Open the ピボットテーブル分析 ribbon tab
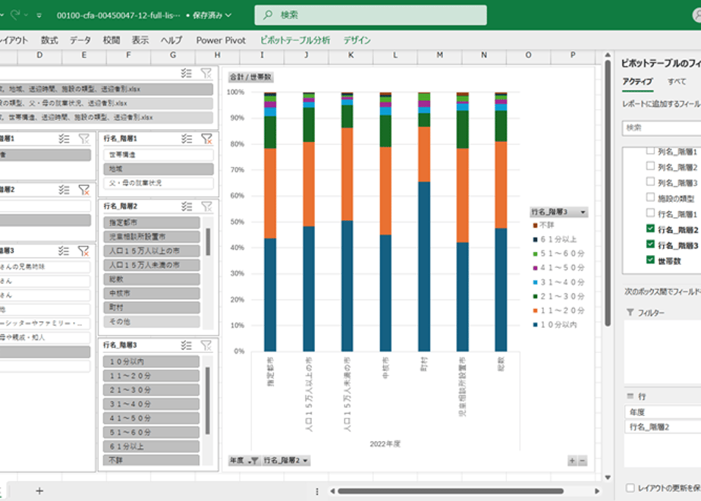The height and width of the screenshot is (501, 701). pos(295,40)
